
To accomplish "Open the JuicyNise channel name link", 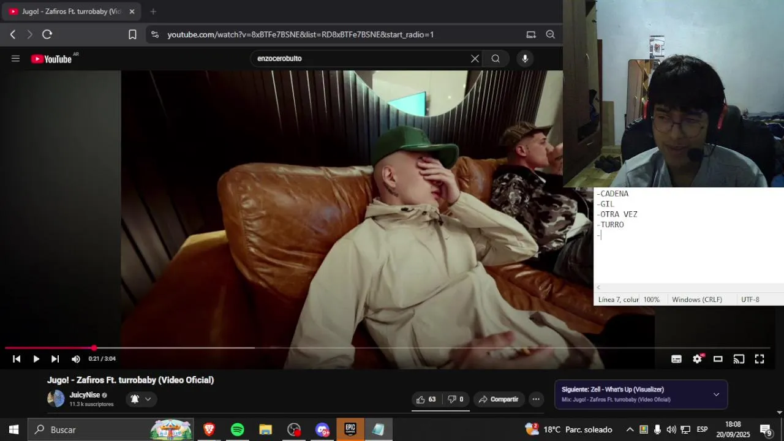I will [x=85, y=395].
